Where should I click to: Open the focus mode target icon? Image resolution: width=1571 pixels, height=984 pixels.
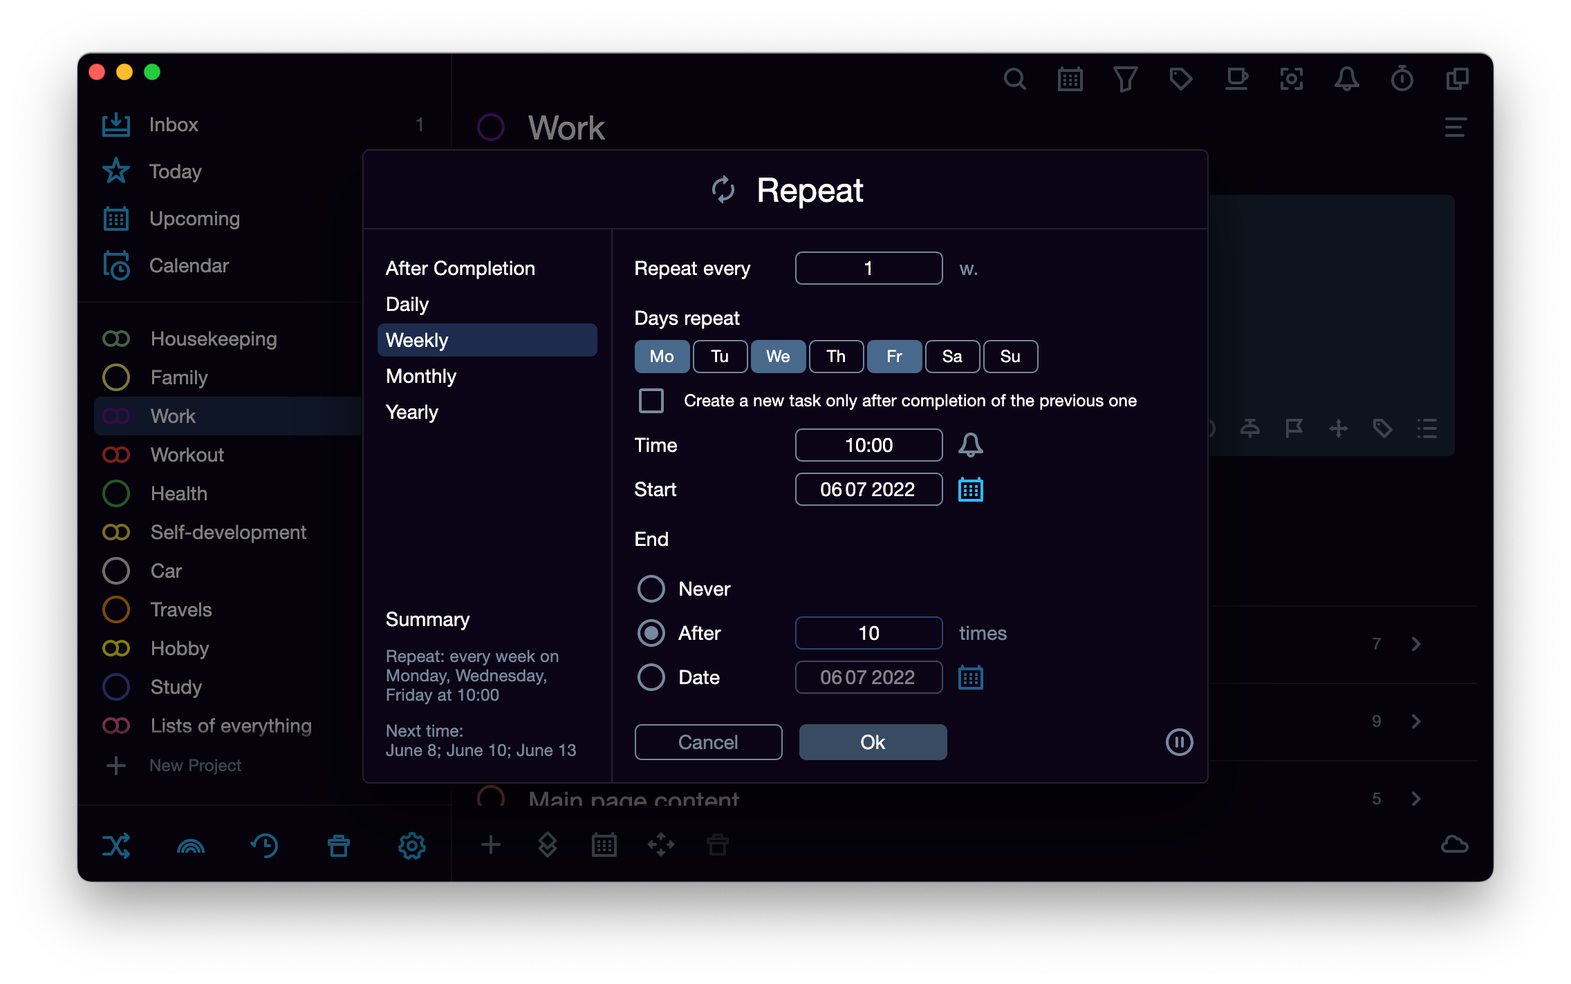pyautogui.click(x=1291, y=79)
